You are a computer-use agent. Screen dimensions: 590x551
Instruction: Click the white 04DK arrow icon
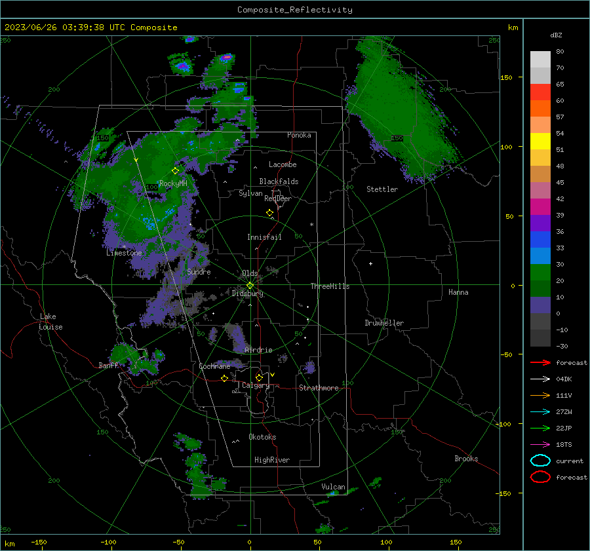point(540,379)
